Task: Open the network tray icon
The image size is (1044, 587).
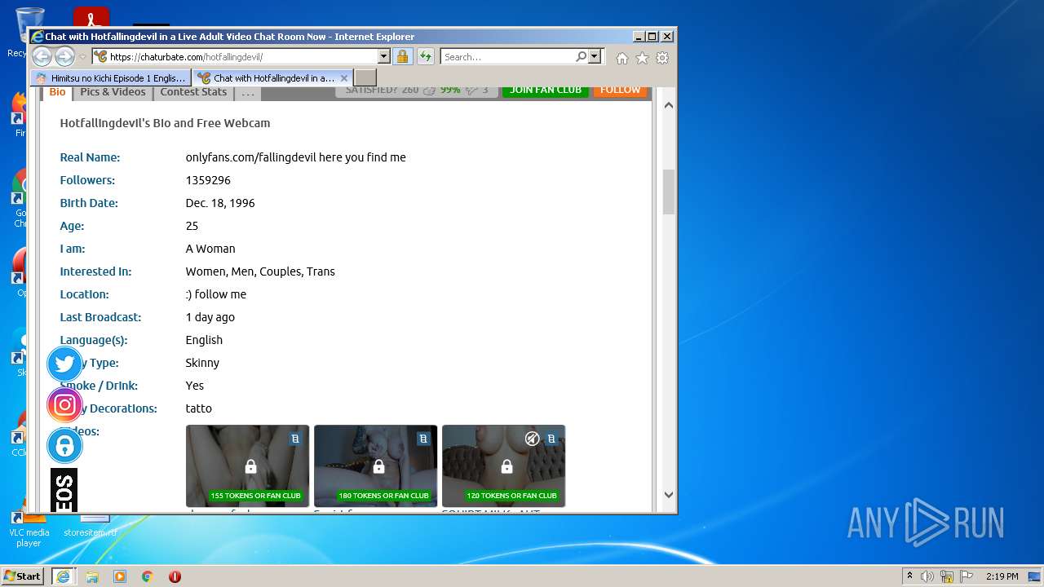Action: coord(947,576)
